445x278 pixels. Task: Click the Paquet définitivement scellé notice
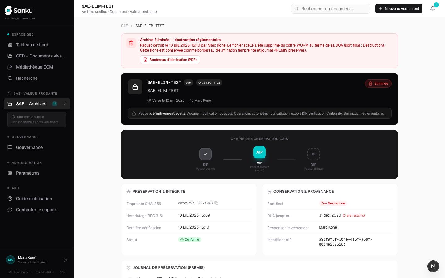point(260,113)
